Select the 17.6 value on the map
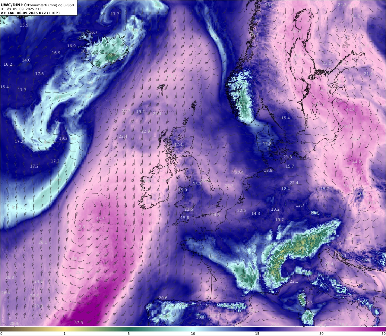The height and width of the screenshot is (336, 386). click(40, 74)
